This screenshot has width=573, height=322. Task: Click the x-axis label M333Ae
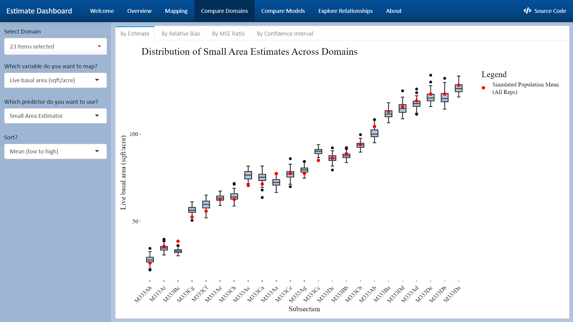pos(213,294)
